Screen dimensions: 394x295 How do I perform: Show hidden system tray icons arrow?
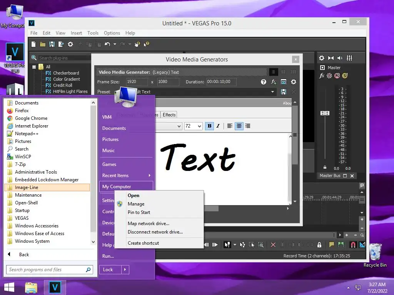(348, 288)
